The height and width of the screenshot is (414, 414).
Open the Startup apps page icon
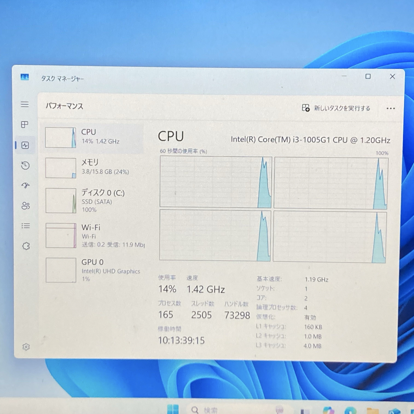click(26, 186)
